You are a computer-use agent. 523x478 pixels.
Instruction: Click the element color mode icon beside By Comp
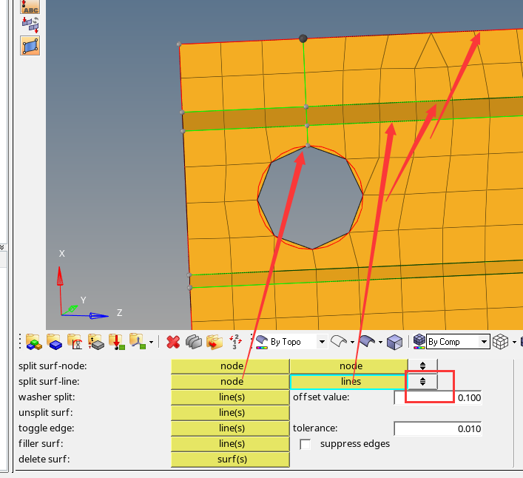point(419,342)
